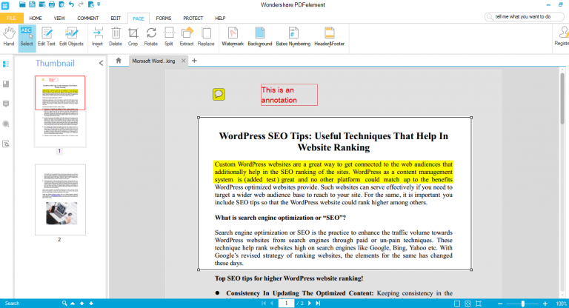Switch to the VIEW tab
The width and height of the screenshot is (569, 308).
(59, 18)
